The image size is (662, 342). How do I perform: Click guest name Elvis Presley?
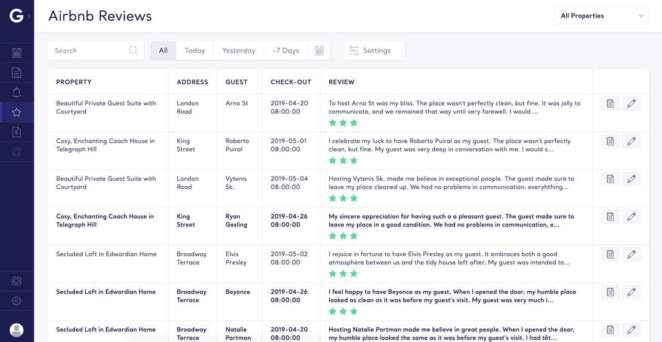click(x=236, y=258)
